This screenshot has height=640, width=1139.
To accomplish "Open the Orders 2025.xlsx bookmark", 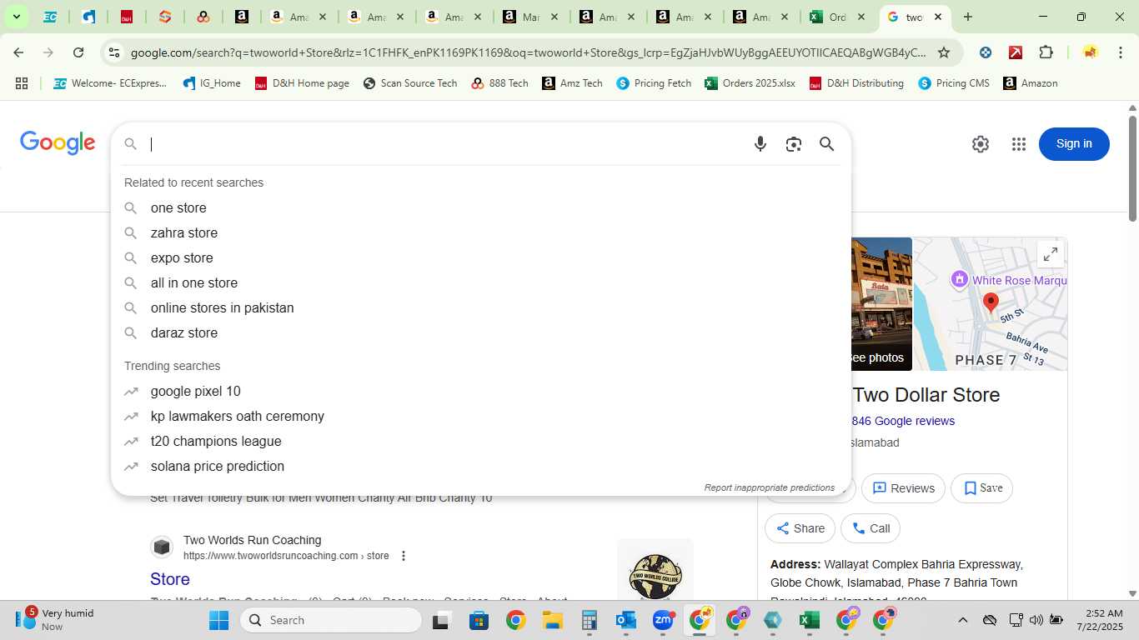I will (750, 83).
